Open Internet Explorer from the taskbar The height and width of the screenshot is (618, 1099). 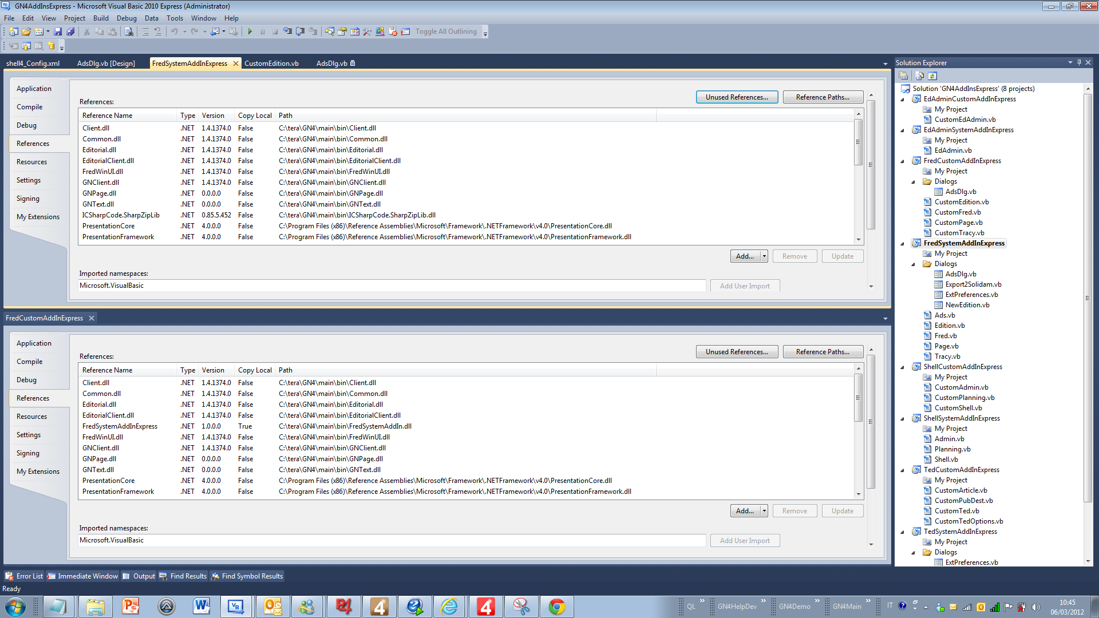449,607
